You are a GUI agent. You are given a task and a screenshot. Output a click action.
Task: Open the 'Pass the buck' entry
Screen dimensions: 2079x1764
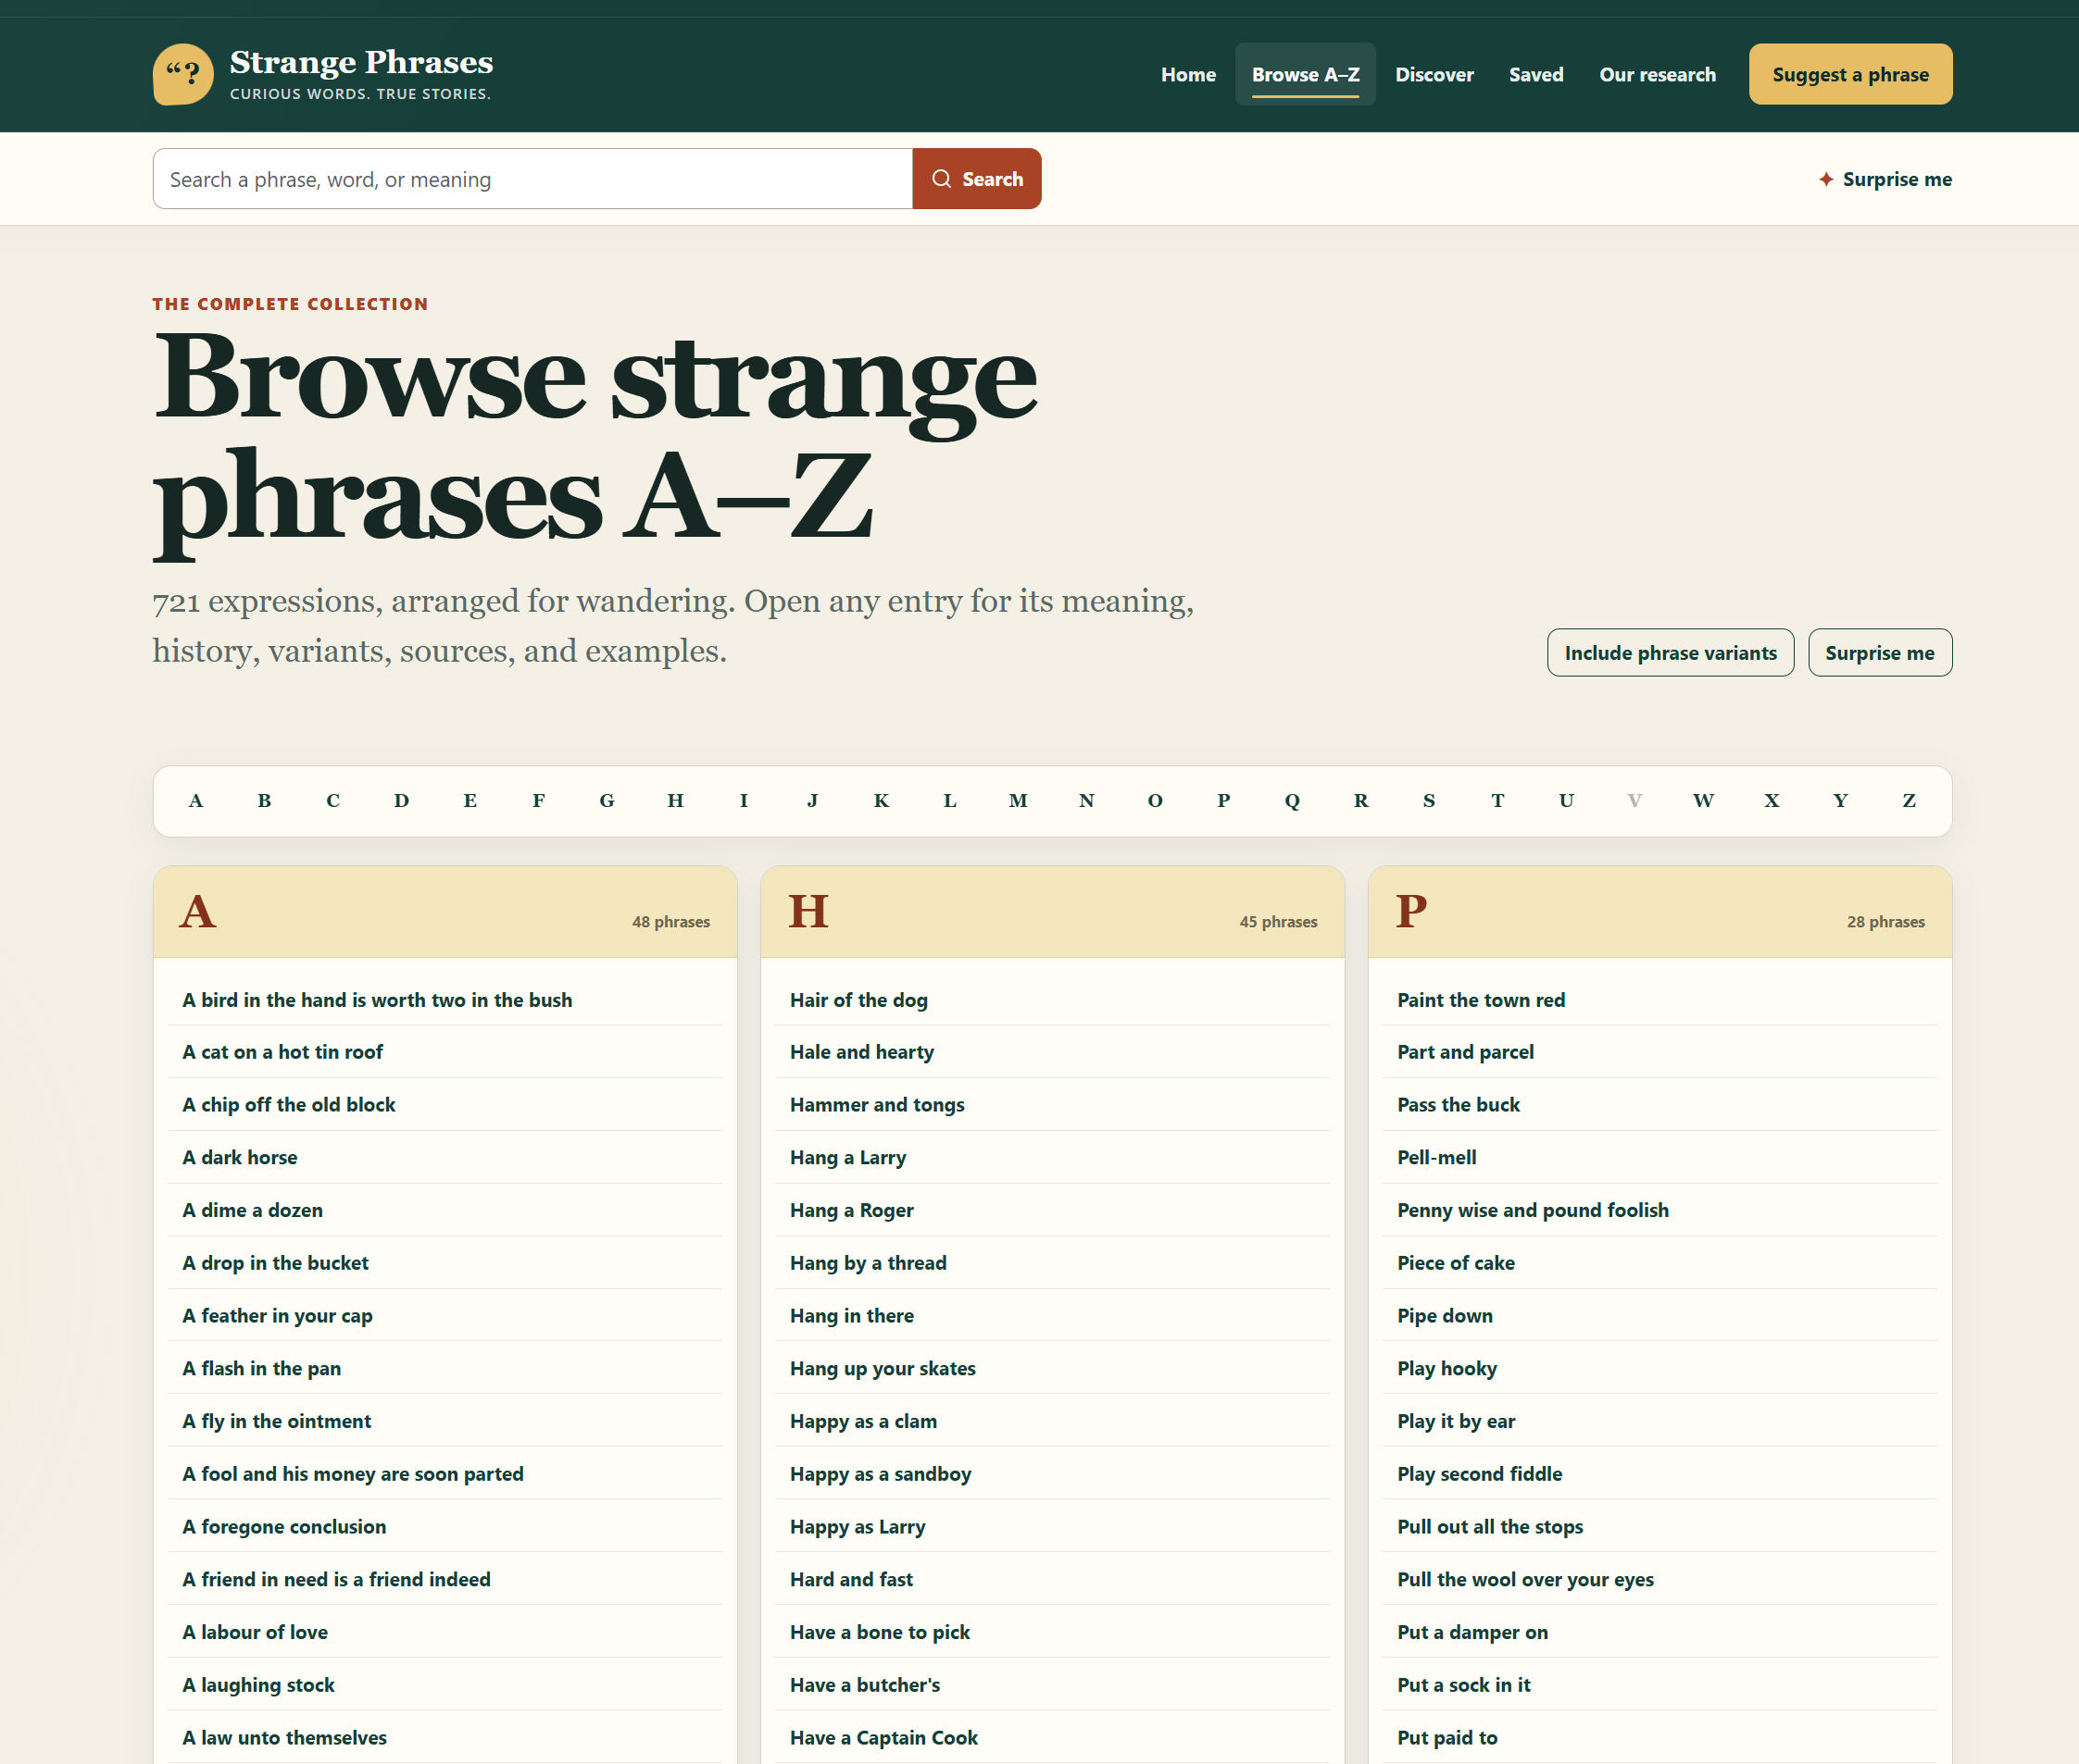coord(1659,1105)
